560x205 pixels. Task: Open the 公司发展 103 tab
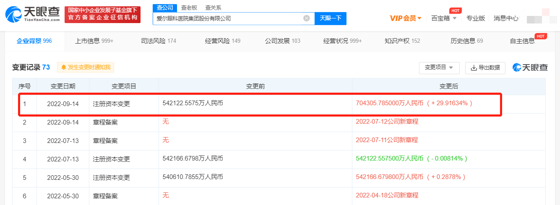[283, 41]
